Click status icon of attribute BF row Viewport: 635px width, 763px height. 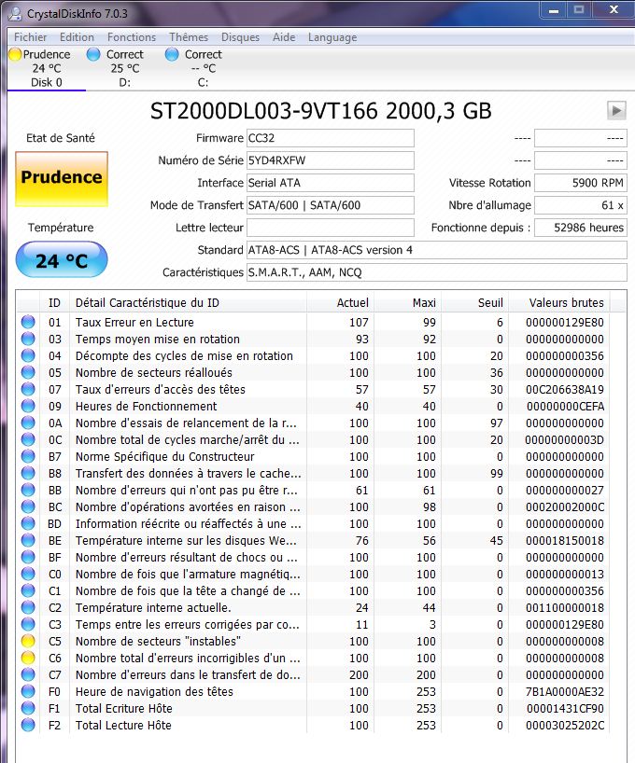coord(28,557)
